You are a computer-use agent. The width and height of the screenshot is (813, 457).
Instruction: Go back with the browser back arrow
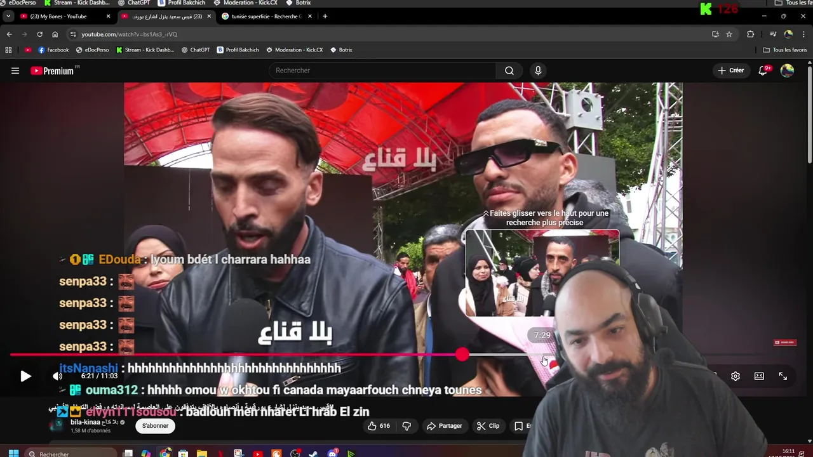pyautogui.click(x=9, y=34)
